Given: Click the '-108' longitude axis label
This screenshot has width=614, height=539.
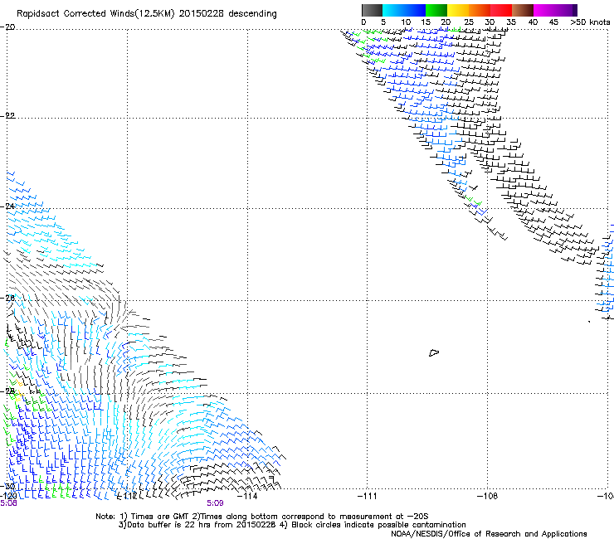Looking at the screenshot, I should pos(487,496).
